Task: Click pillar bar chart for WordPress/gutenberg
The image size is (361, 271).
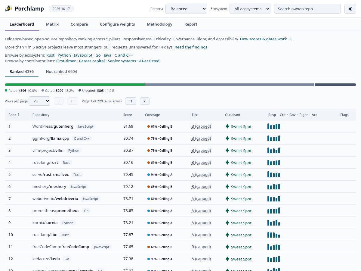Action: tap(274, 126)
